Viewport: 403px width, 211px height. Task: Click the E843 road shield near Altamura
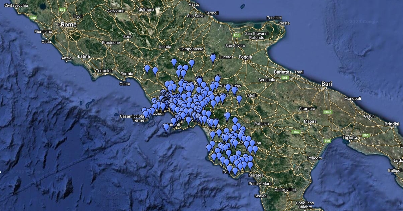[328, 112]
